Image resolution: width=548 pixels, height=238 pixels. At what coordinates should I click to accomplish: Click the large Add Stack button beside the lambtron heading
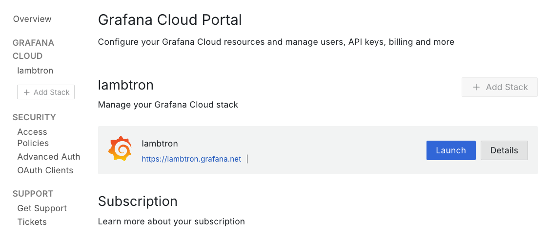(500, 87)
